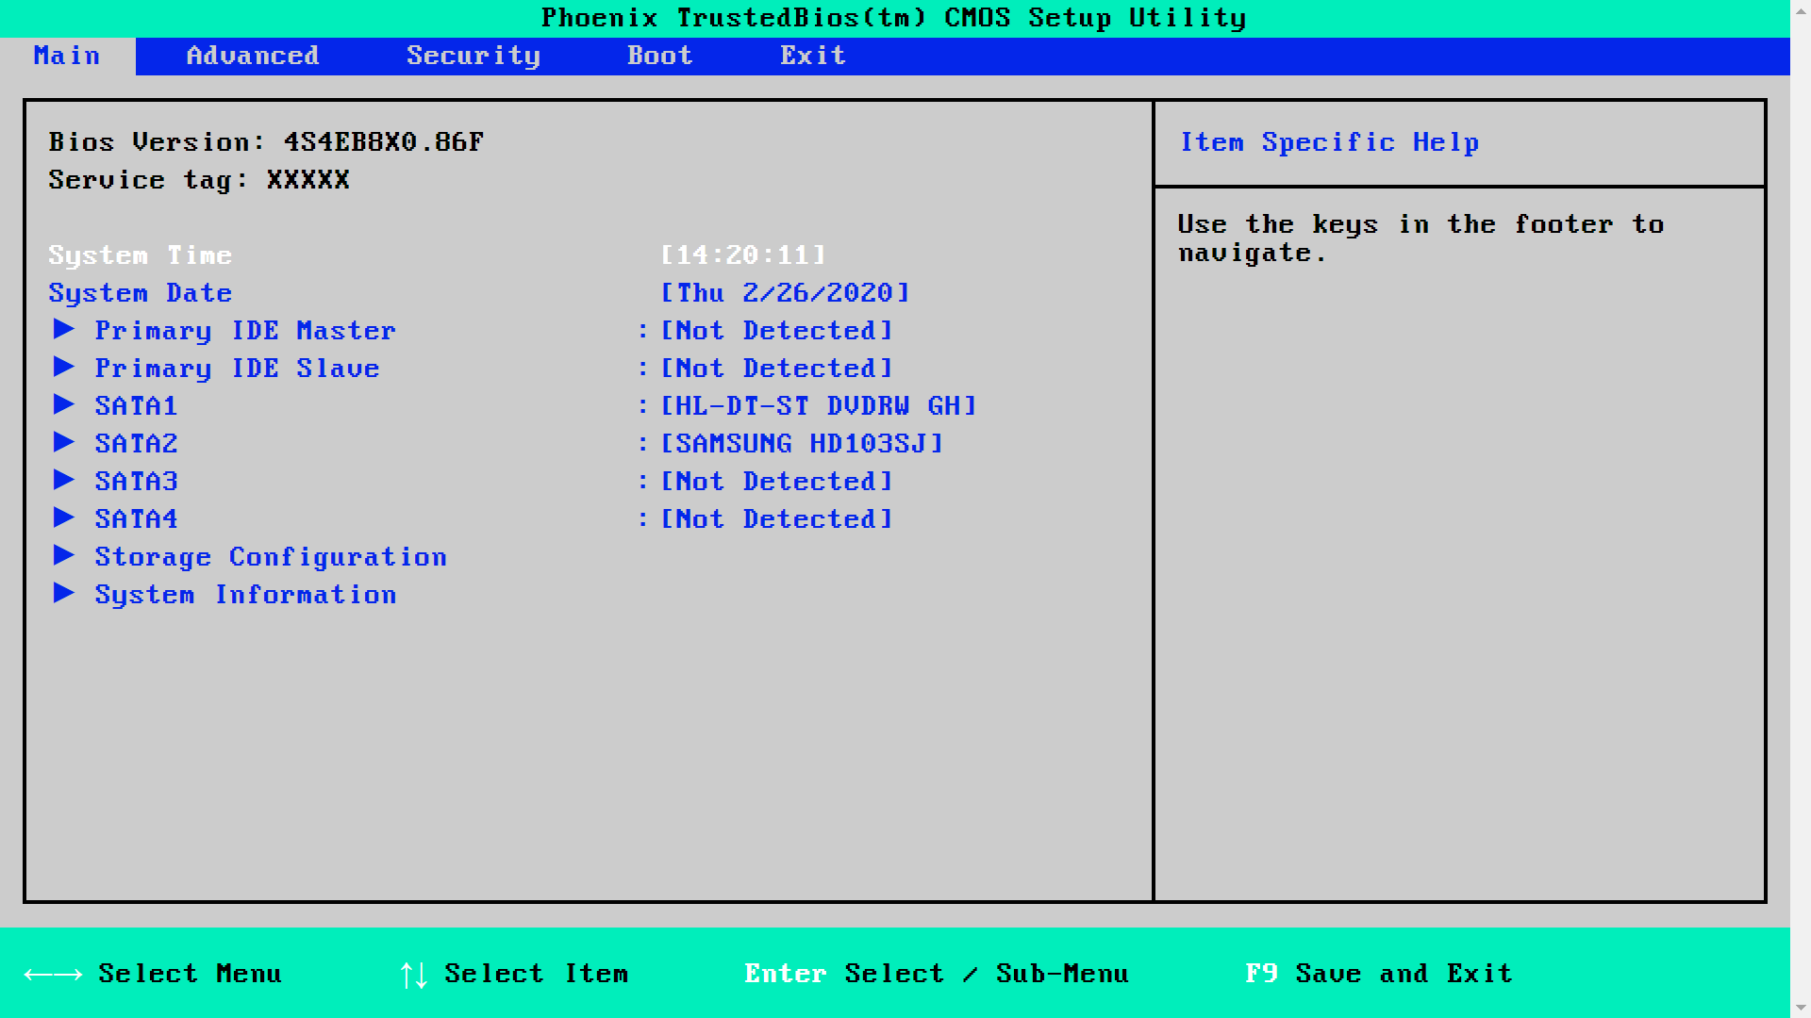Expand the SATA2 arrow
1811x1018 pixels.
(x=64, y=442)
